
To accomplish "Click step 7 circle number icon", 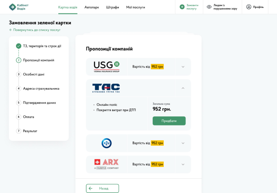I will 18,131.
